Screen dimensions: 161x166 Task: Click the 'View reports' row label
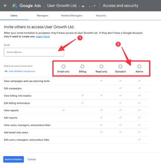(11, 111)
